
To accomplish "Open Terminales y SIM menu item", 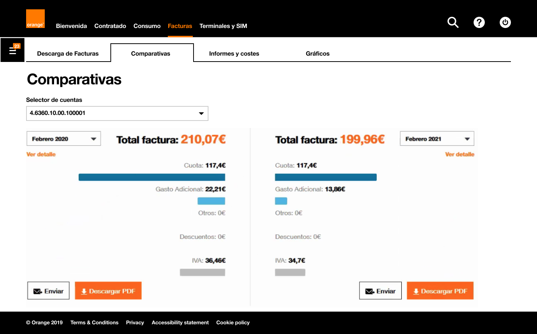I will [223, 26].
